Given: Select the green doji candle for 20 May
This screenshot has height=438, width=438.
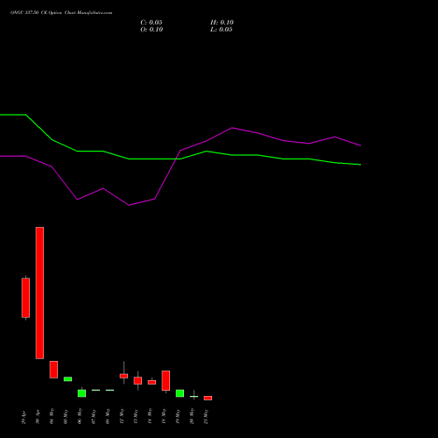Looking at the screenshot, I should [194, 396].
